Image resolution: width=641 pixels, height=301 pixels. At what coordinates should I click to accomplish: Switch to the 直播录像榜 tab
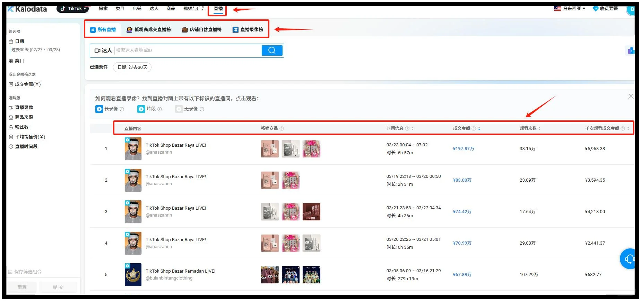tap(248, 30)
